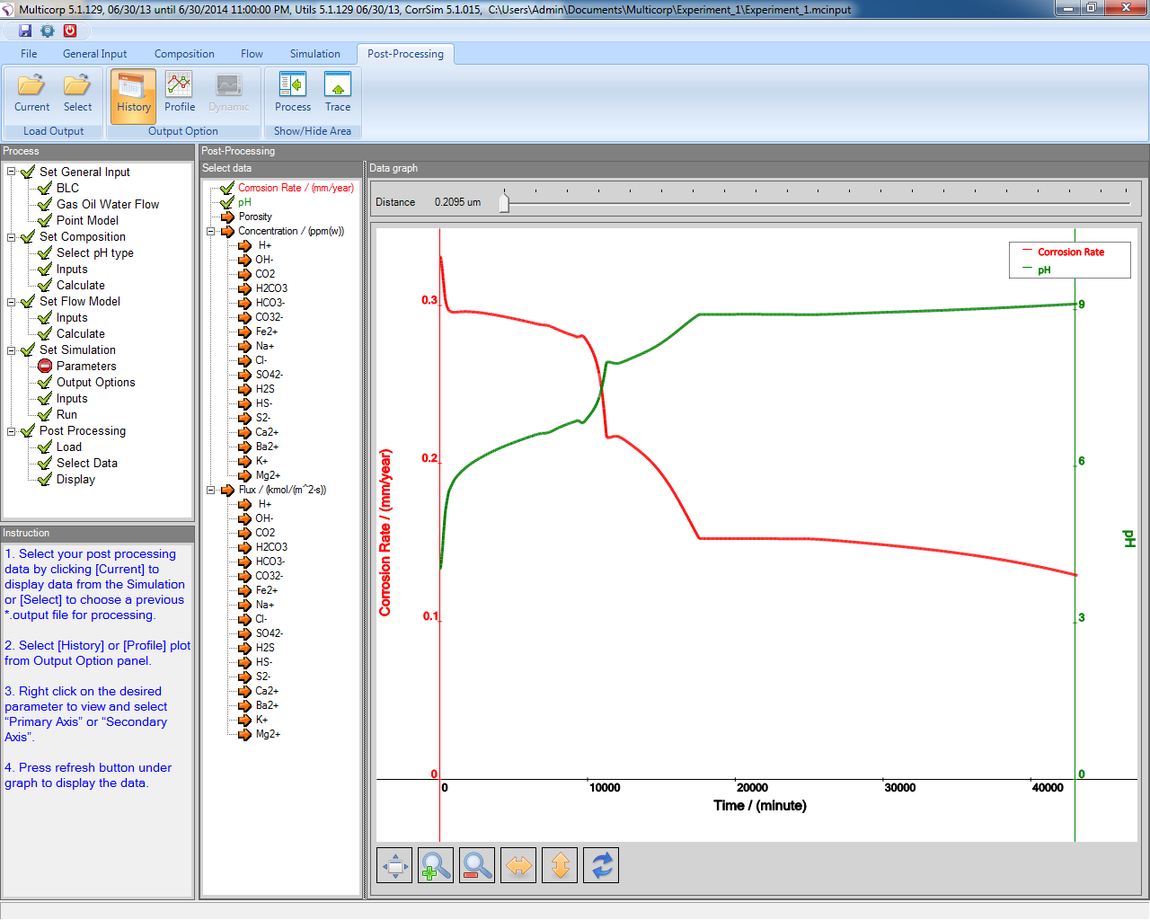Toggle the Corrosion Rate data checkmark
Screen dimensions: 1150x920
(227, 188)
